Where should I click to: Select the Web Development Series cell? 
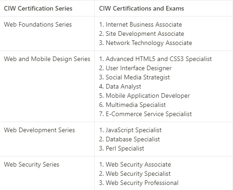coord(39,130)
